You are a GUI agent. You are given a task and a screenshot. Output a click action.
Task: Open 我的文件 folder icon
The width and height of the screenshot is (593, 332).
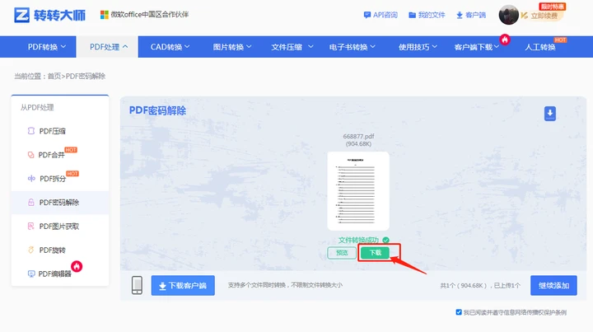413,15
